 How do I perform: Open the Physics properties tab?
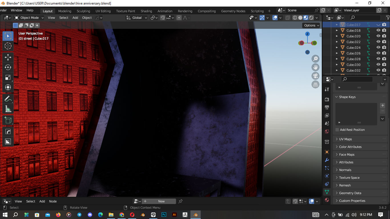[x=327, y=176]
